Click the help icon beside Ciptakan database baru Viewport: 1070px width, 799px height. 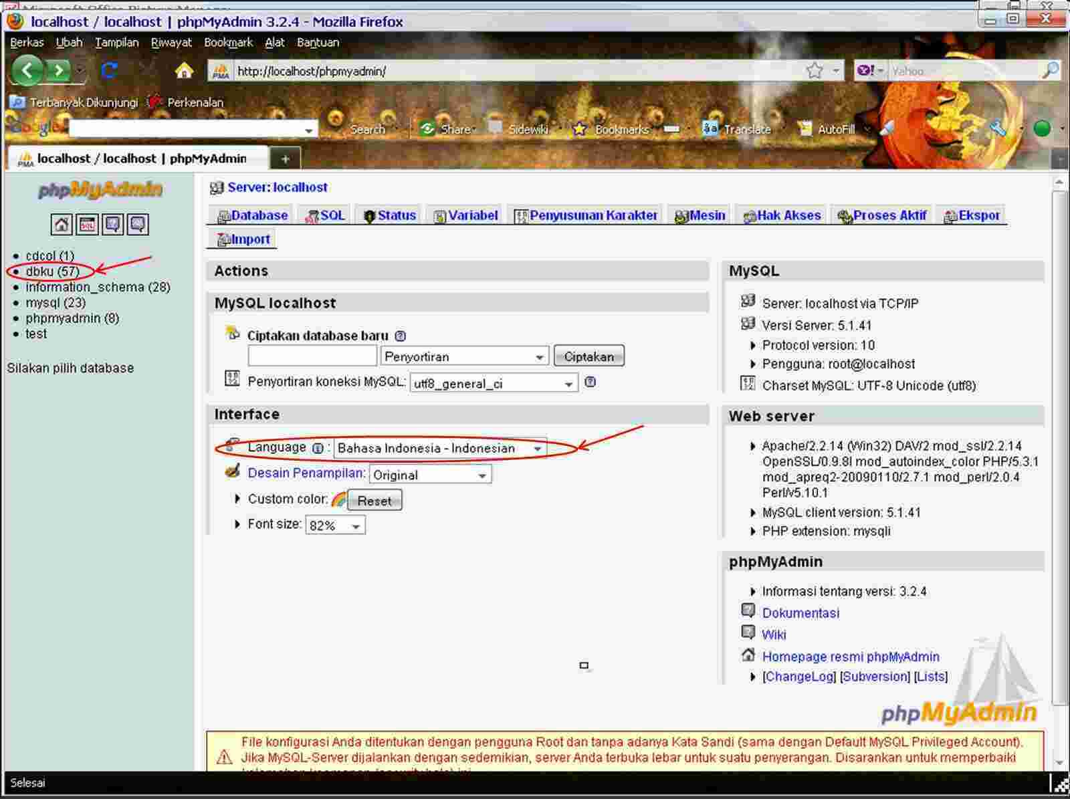pyautogui.click(x=400, y=336)
